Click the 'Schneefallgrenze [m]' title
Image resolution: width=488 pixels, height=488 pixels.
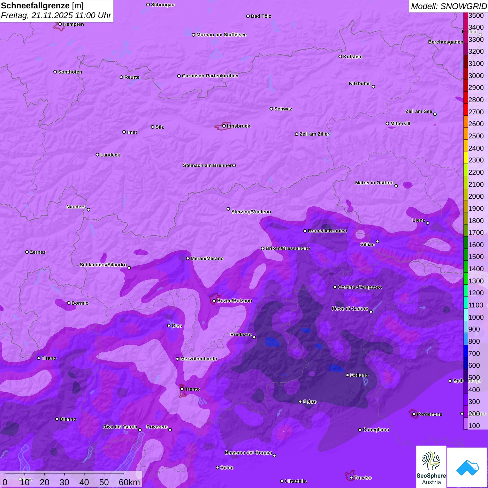[42, 6]
